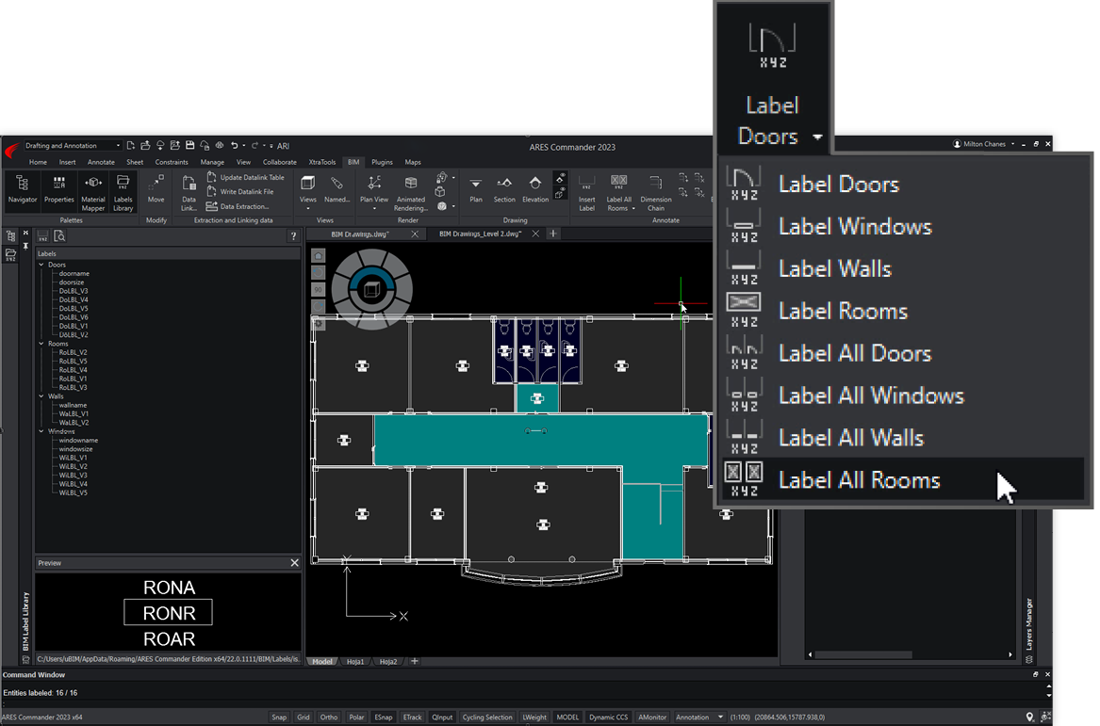Toggle Snap in the status bar
Screen dimensions: 1100x726
pos(279,717)
